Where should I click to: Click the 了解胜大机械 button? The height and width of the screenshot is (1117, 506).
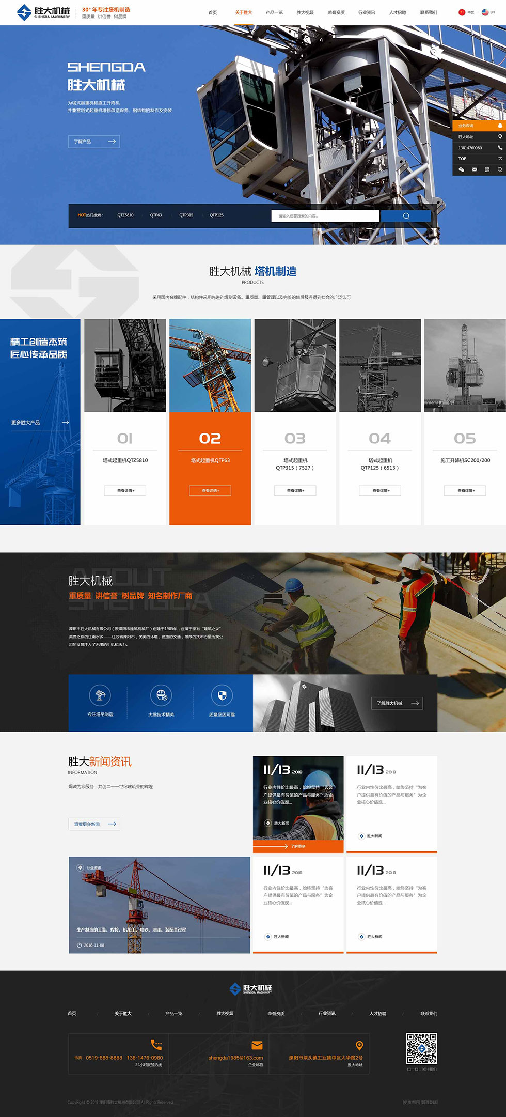(x=397, y=703)
